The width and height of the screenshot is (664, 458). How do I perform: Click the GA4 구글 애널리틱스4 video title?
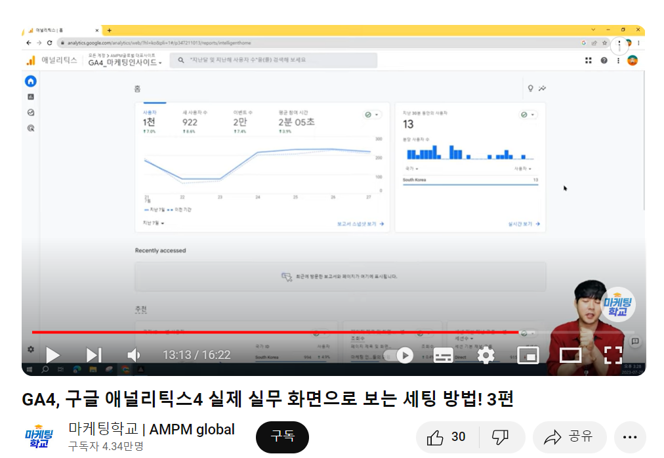(268, 399)
